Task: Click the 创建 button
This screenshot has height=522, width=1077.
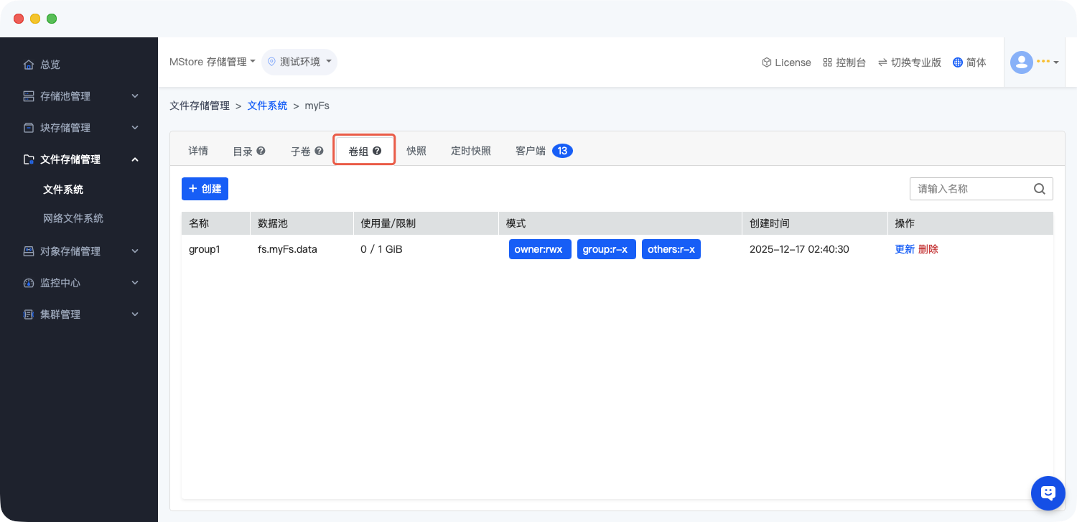Action: [x=205, y=189]
